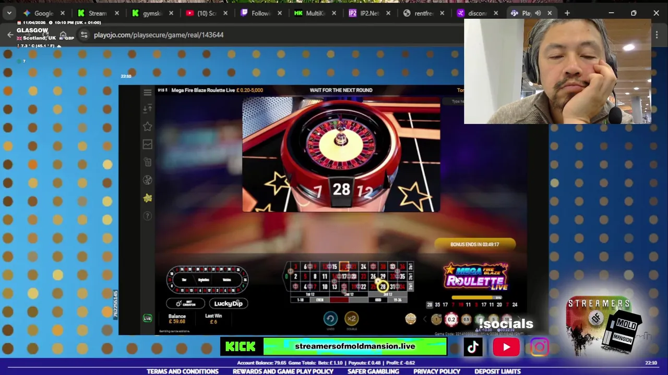The image size is (668, 375).
Task: Click the tab audio speaker icon
Action: click(538, 13)
